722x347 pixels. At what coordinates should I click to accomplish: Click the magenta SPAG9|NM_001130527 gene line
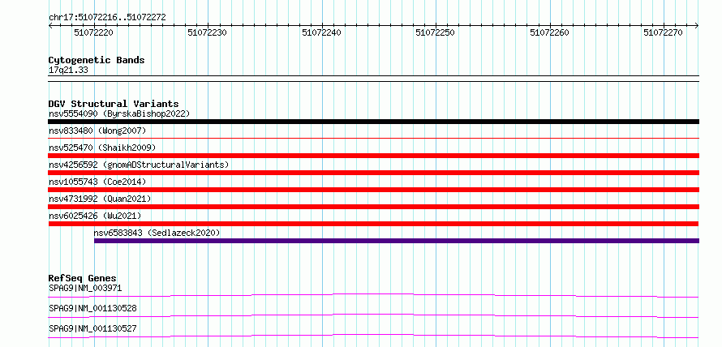(x=373, y=336)
